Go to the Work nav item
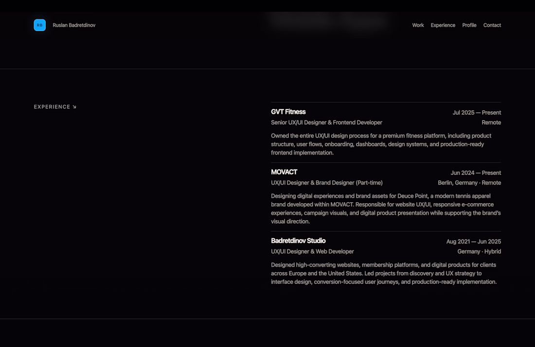The image size is (535, 347). 418,25
